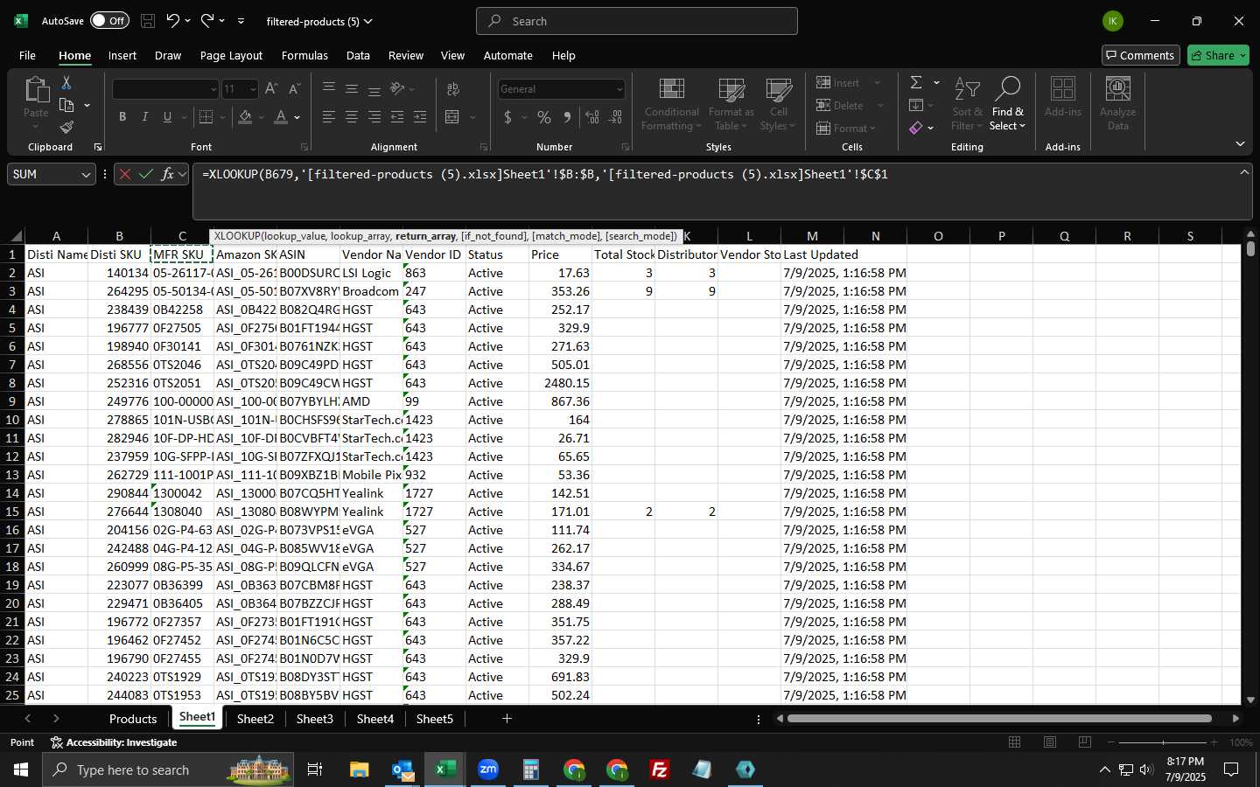
Task: Click the Share button
Action: click(x=1219, y=55)
